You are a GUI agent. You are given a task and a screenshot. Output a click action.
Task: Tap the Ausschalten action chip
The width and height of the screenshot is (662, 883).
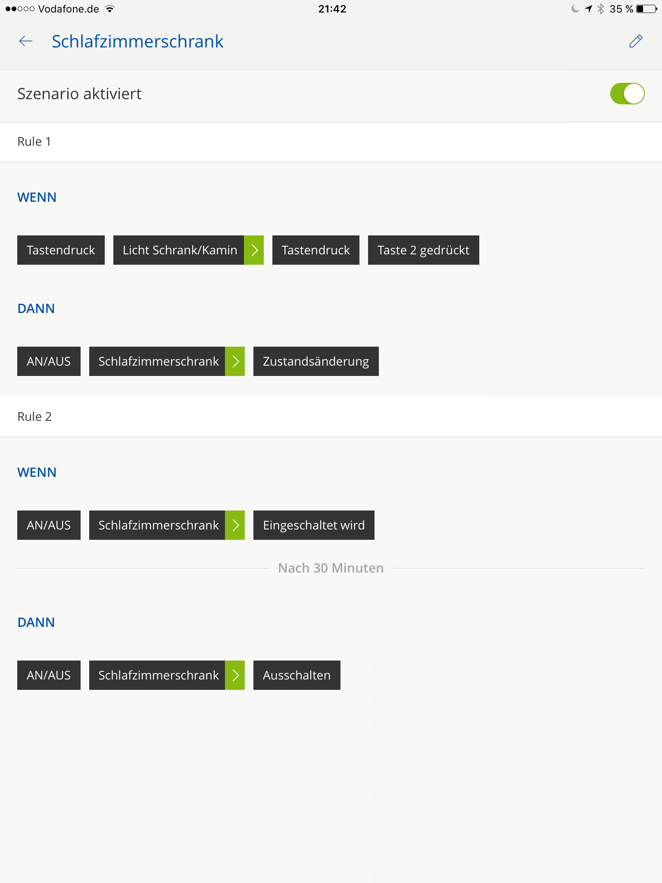[297, 675]
